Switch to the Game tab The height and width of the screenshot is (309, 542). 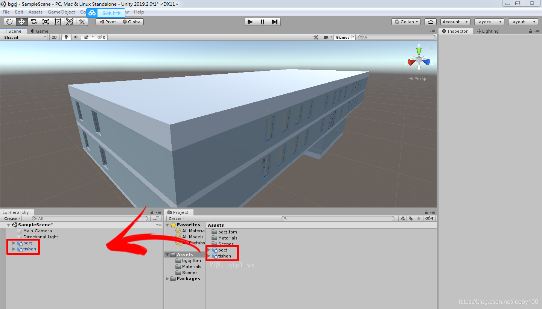pyautogui.click(x=40, y=31)
